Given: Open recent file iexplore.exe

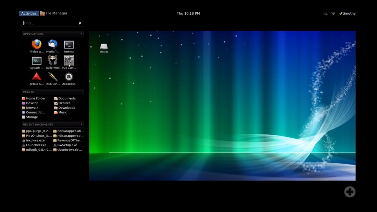Looking at the screenshot, I should [33, 140].
